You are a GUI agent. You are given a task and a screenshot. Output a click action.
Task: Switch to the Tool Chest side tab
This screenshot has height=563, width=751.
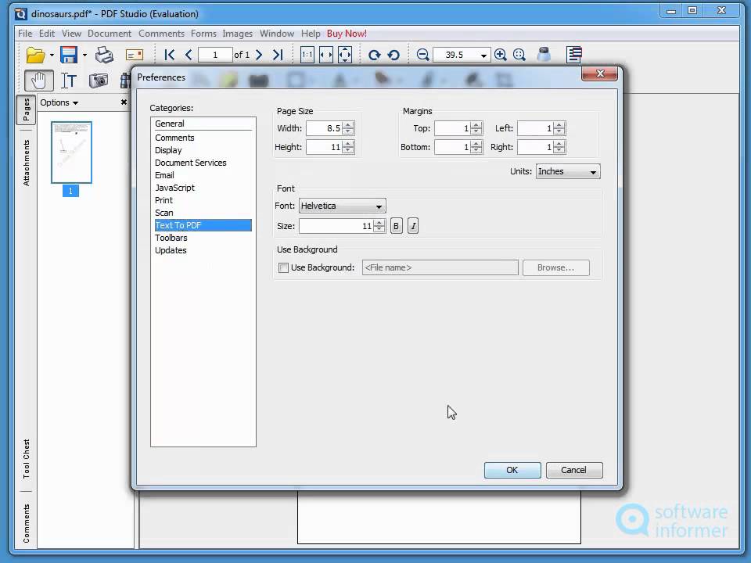pyautogui.click(x=27, y=459)
